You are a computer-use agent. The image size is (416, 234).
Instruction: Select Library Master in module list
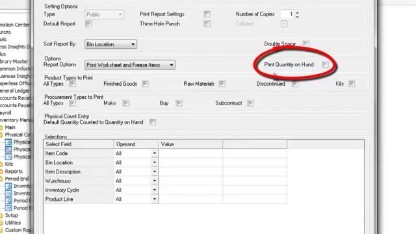coord(14,61)
